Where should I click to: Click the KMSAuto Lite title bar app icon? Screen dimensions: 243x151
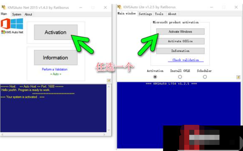click(x=120, y=7)
